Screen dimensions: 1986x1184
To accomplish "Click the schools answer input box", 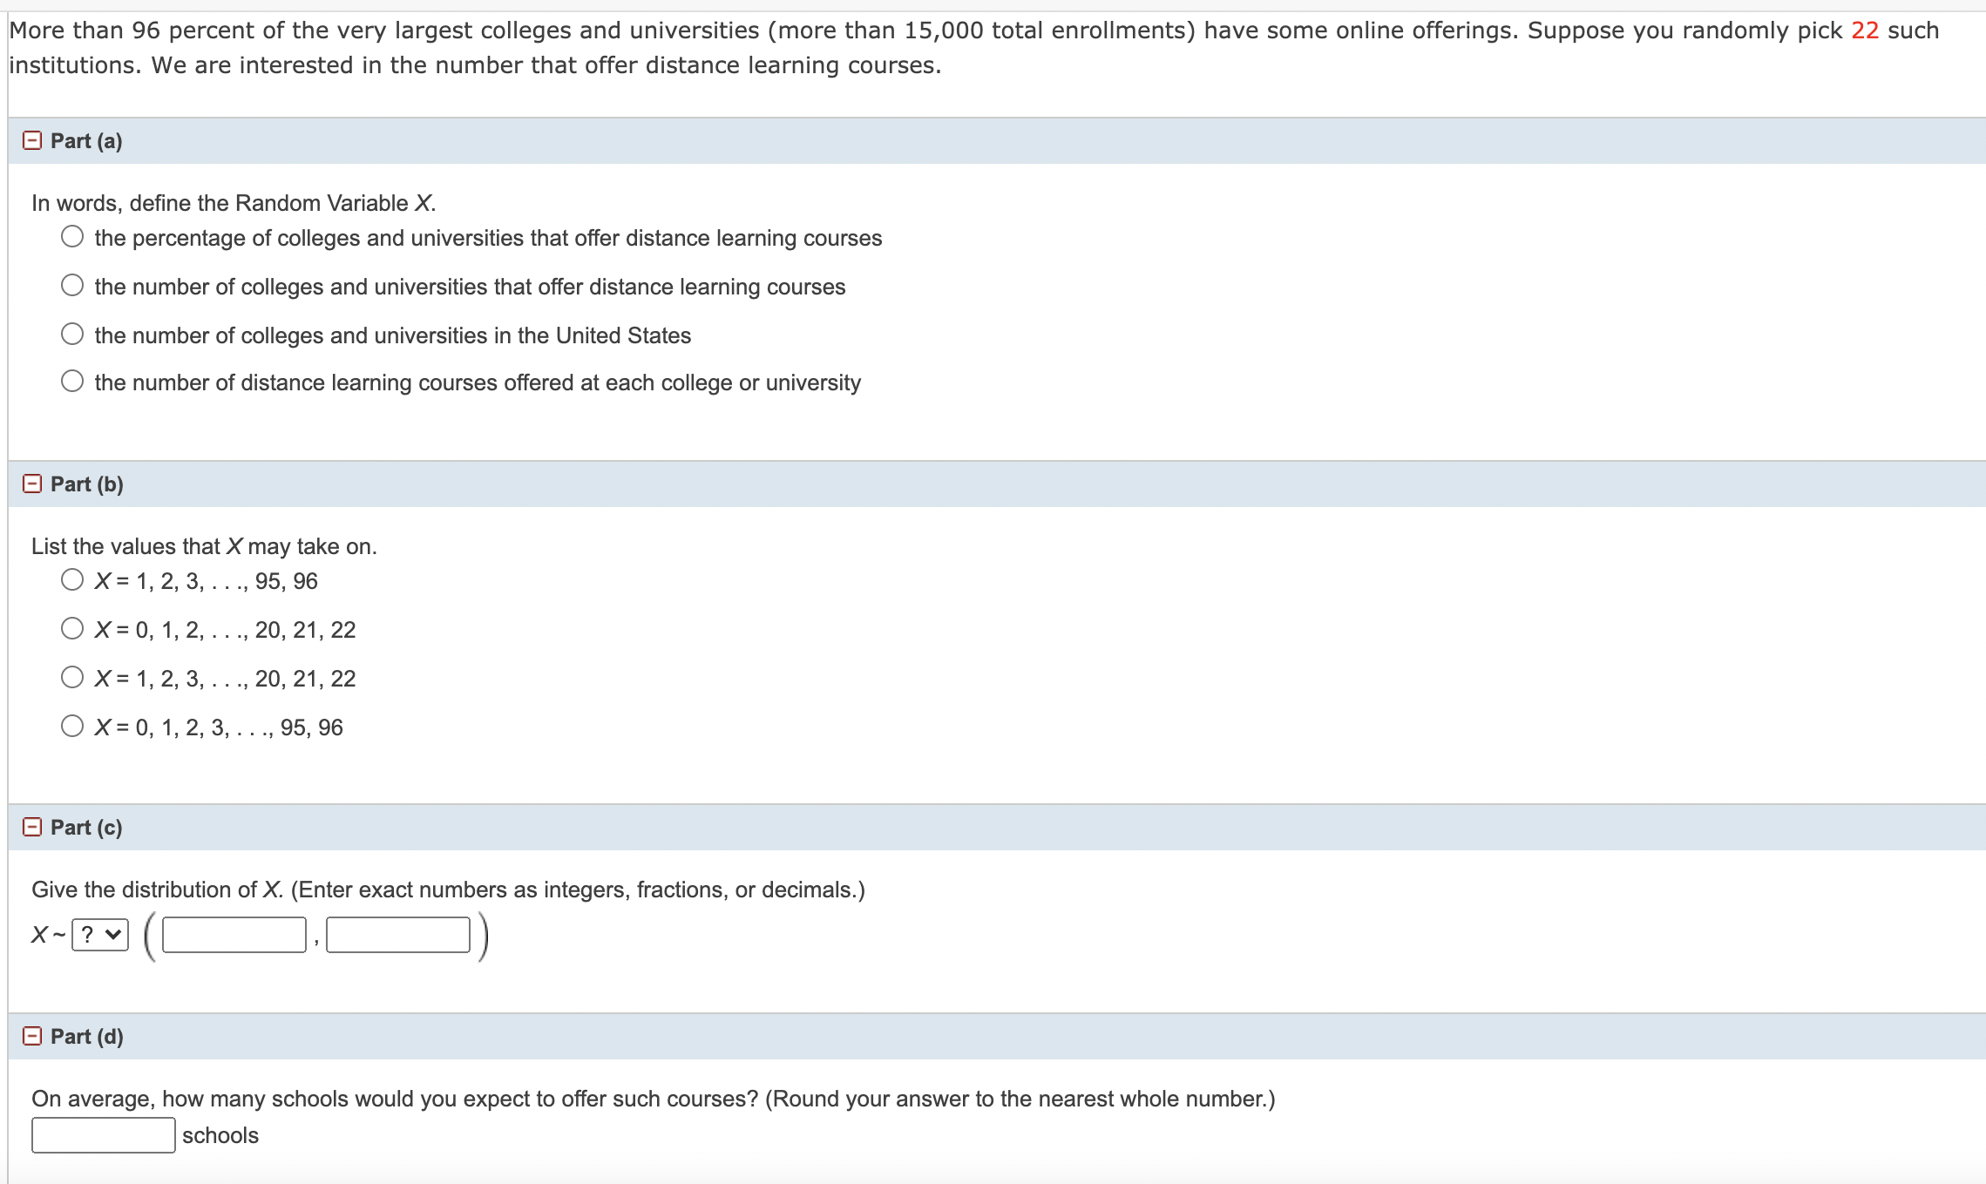I will (102, 1135).
